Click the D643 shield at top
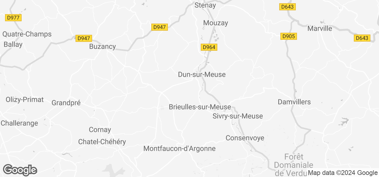The image size is (379, 177). [288, 7]
